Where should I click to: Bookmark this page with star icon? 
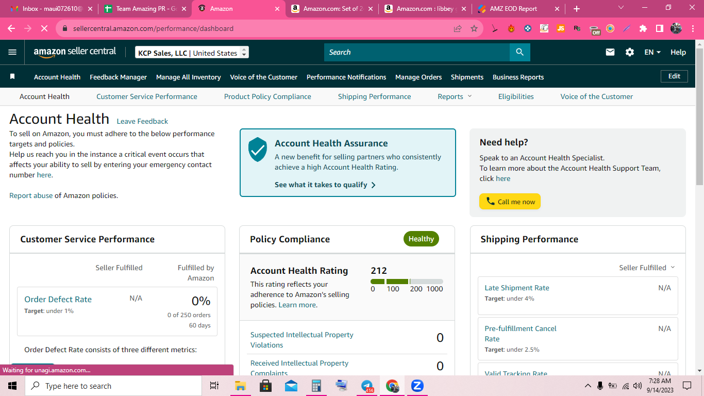[474, 28]
